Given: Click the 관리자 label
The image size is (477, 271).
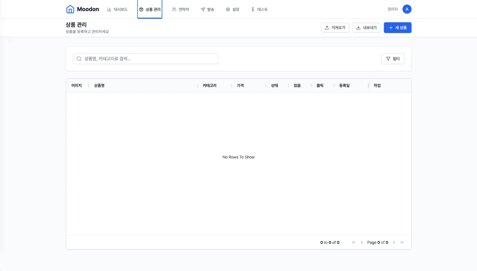Looking at the screenshot, I should (393, 9).
